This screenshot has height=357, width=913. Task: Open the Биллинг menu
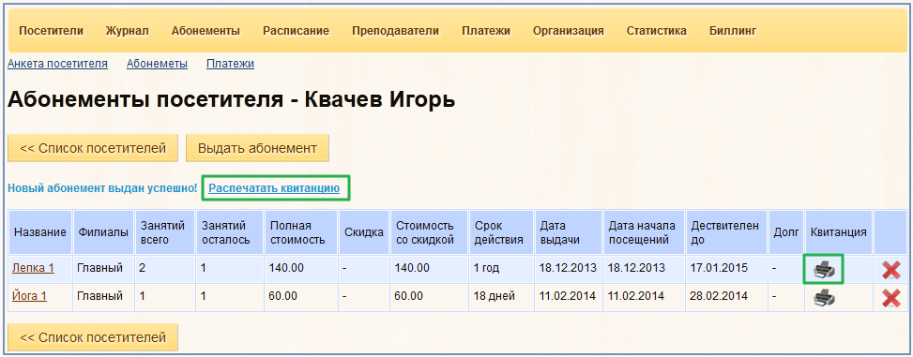coord(733,31)
